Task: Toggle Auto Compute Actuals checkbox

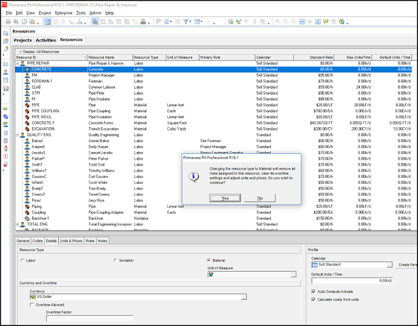Action: [313, 291]
